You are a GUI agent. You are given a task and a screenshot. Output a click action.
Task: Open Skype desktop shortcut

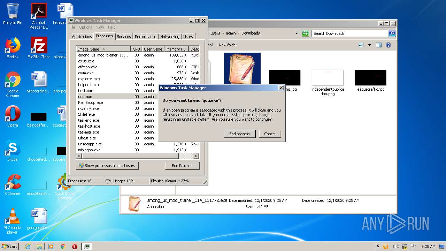point(13,150)
